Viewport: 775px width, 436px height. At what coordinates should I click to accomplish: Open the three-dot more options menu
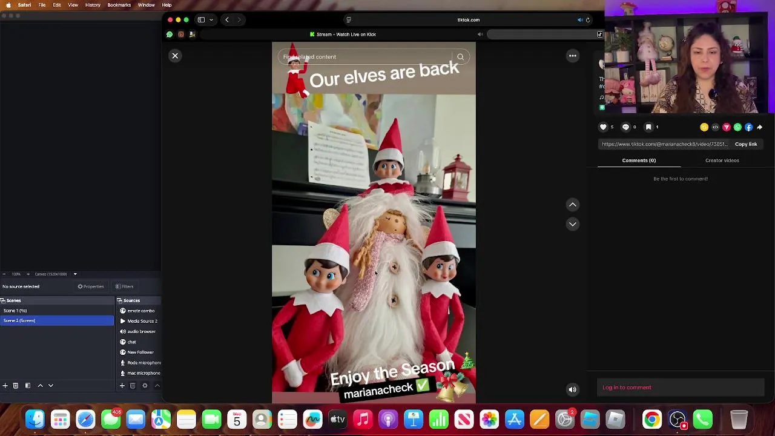point(572,56)
